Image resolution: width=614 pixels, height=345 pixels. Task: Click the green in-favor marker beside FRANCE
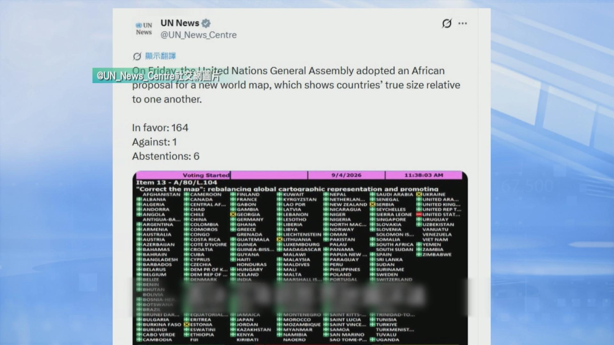coord(233,199)
